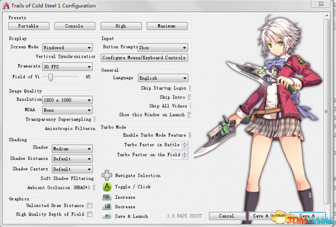Viewport: 336px width, 227px height.
Task: Click the LB Decrease icon
Action: click(107, 207)
